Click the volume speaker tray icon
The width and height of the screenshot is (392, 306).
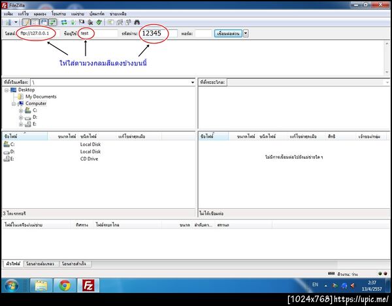[353, 286]
